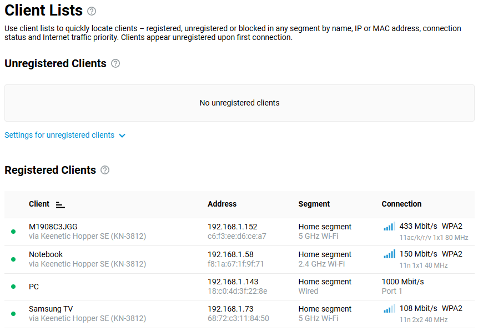
Task: Click the No unregistered clients panel
Action: coord(239,103)
